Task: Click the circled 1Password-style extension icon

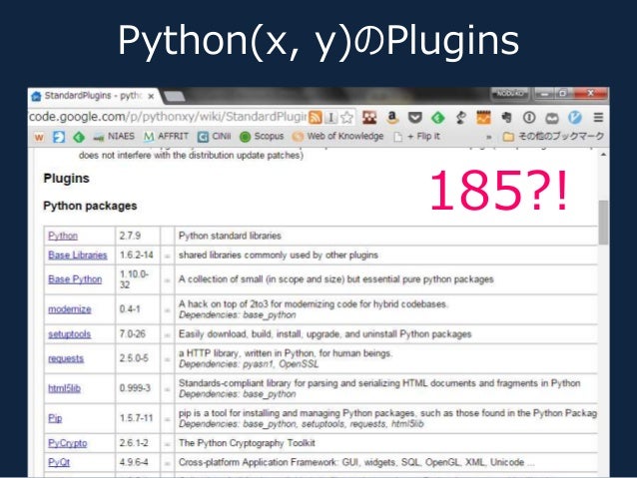Action: pyautogui.click(x=529, y=118)
